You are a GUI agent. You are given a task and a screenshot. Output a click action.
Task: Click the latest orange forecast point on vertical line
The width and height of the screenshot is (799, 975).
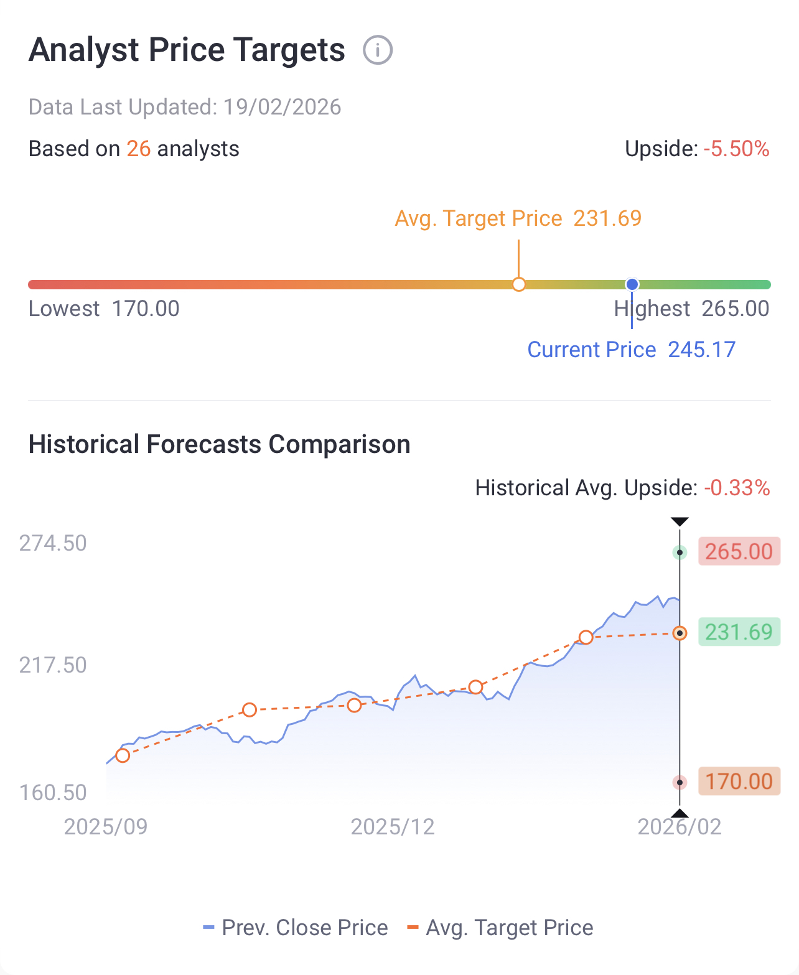[x=680, y=633]
